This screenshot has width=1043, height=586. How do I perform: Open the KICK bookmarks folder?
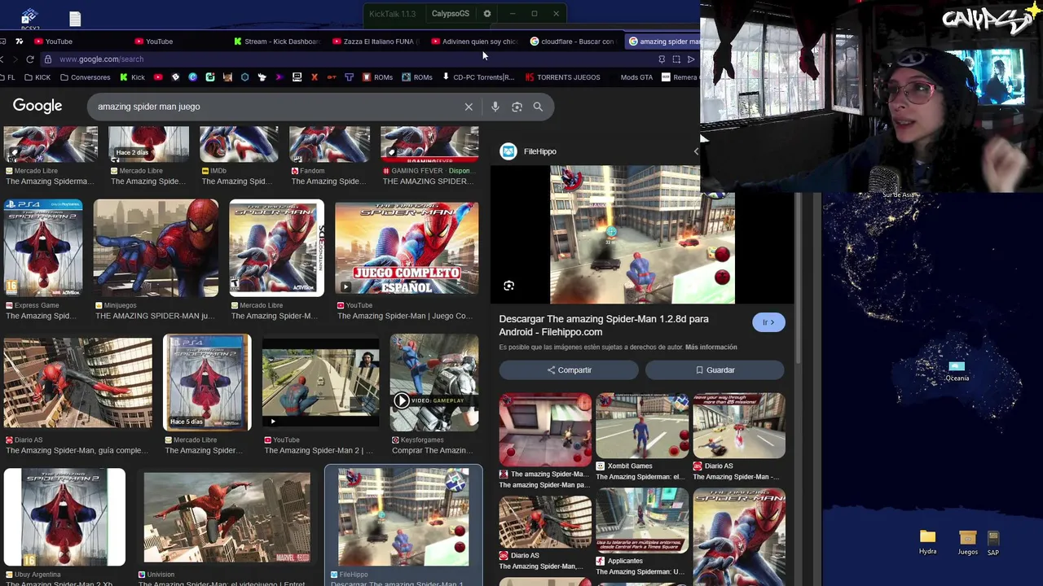click(37, 77)
